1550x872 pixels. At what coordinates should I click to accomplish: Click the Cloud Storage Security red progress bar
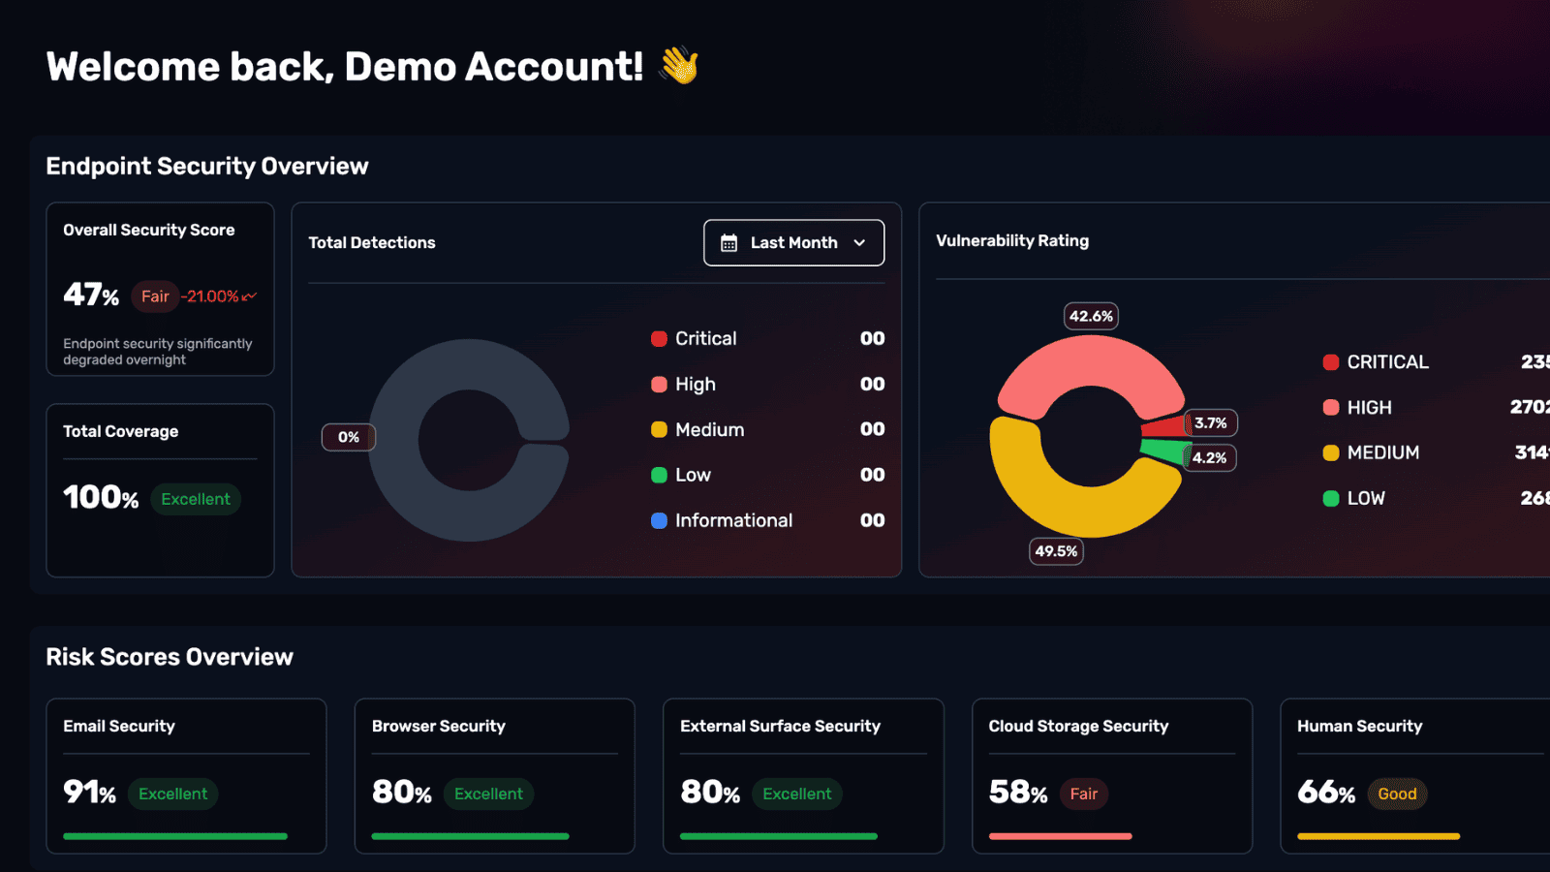point(1060,836)
